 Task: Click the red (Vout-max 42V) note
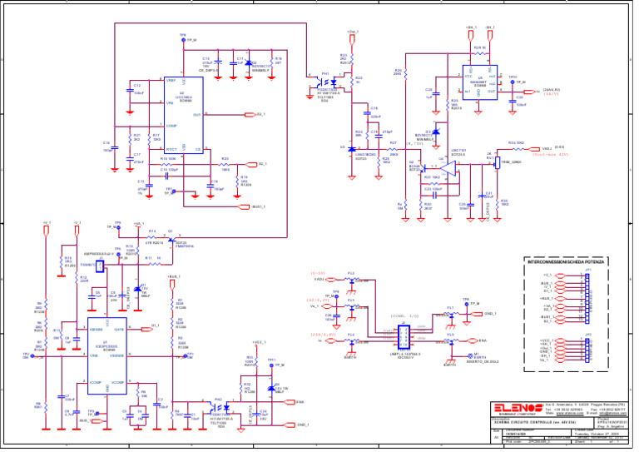(550, 155)
